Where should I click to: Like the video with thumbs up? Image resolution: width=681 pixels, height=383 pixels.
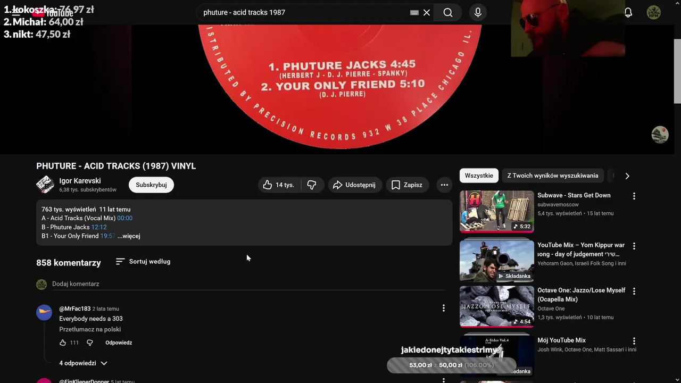[x=279, y=185]
